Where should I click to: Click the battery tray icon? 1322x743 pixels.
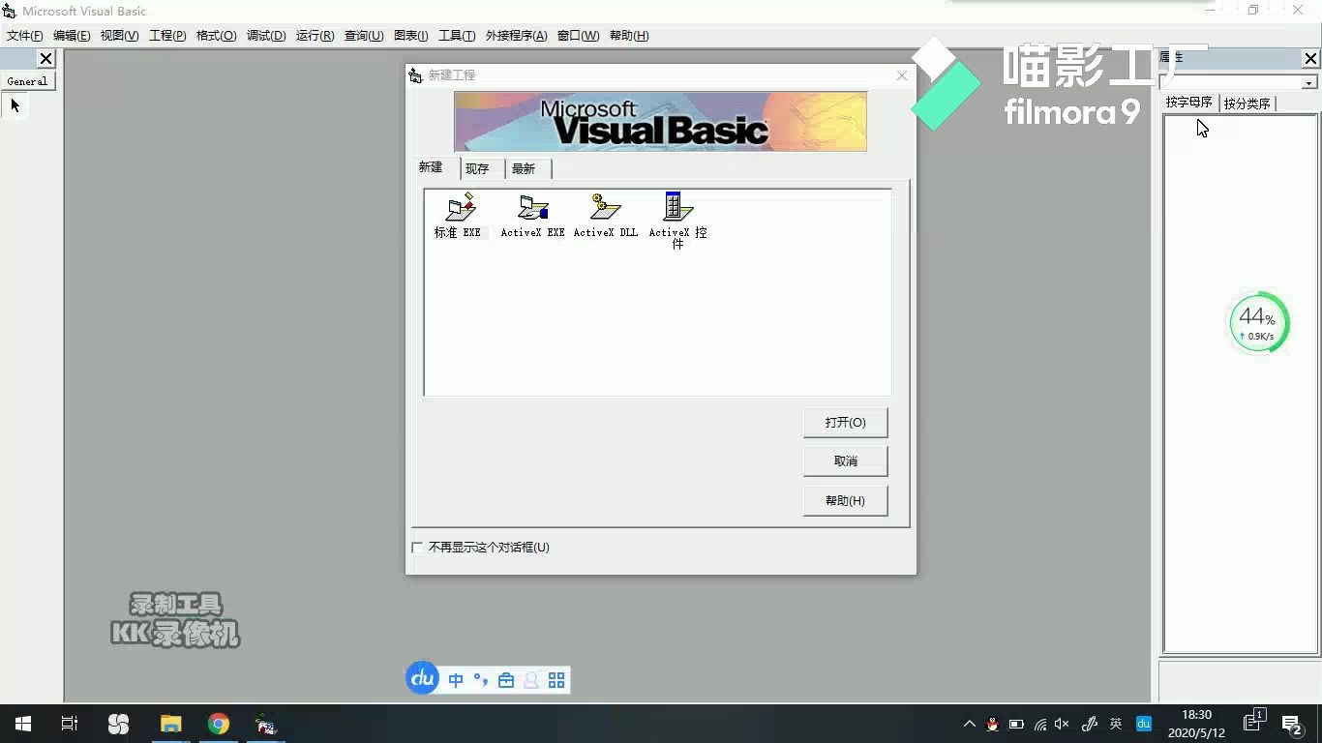click(1016, 724)
